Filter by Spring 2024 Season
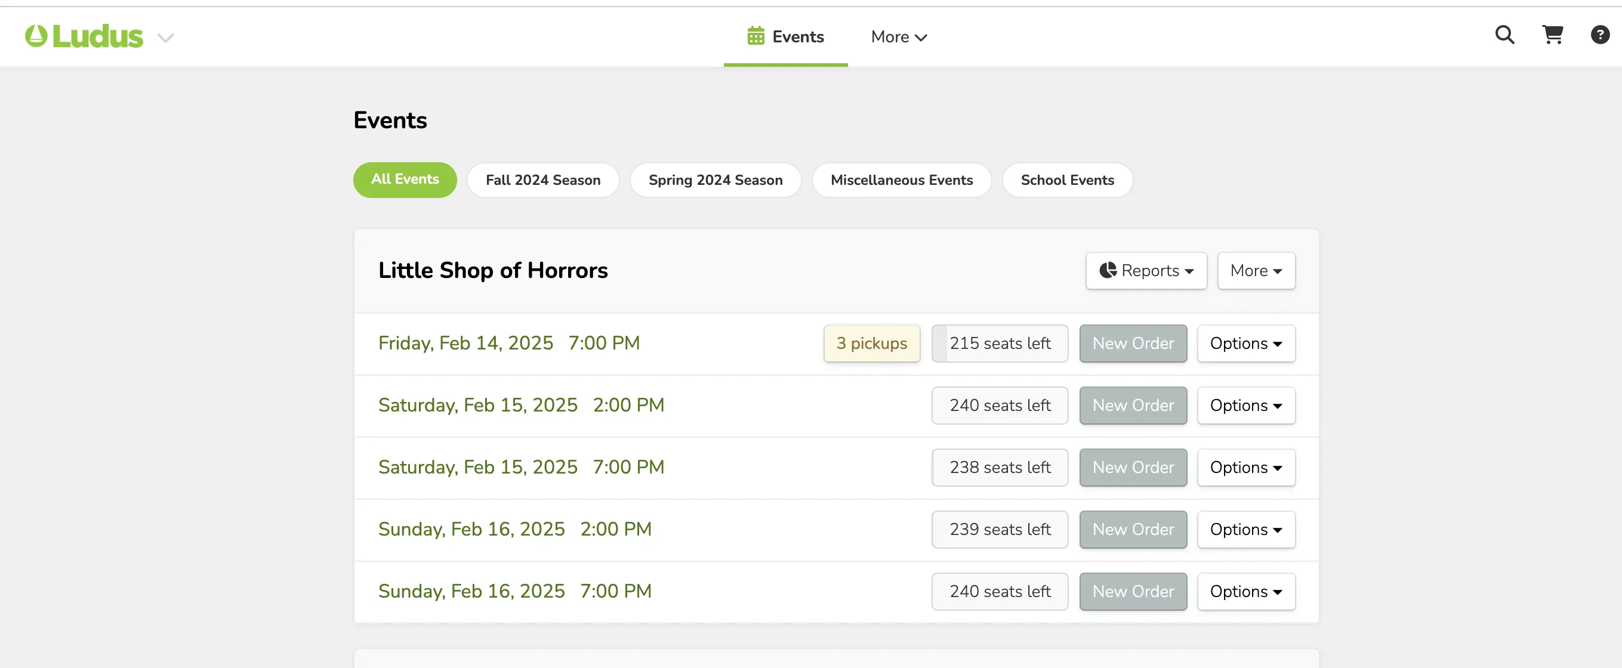The height and width of the screenshot is (668, 1622). pyautogui.click(x=716, y=180)
